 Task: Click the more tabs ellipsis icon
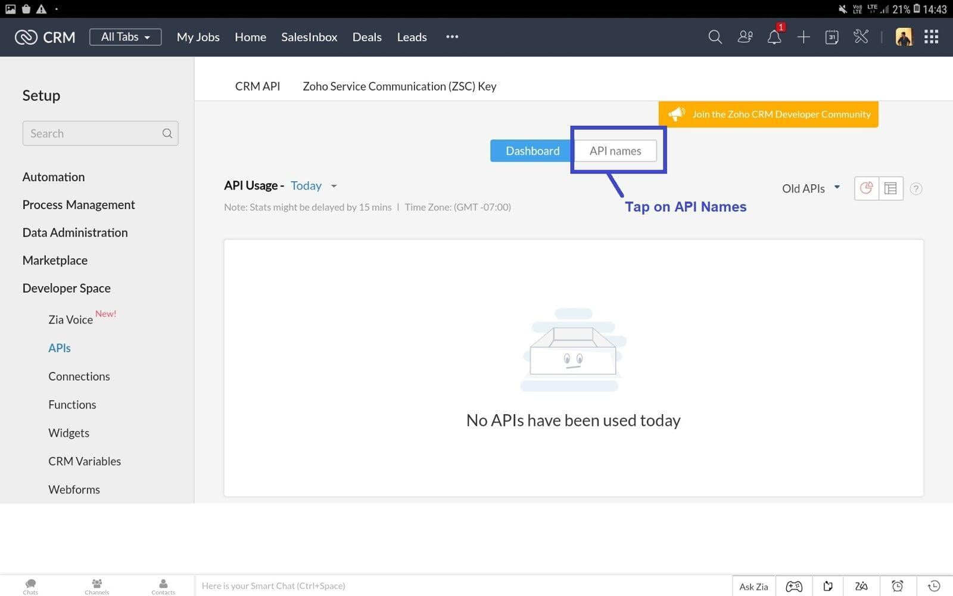point(452,37)
